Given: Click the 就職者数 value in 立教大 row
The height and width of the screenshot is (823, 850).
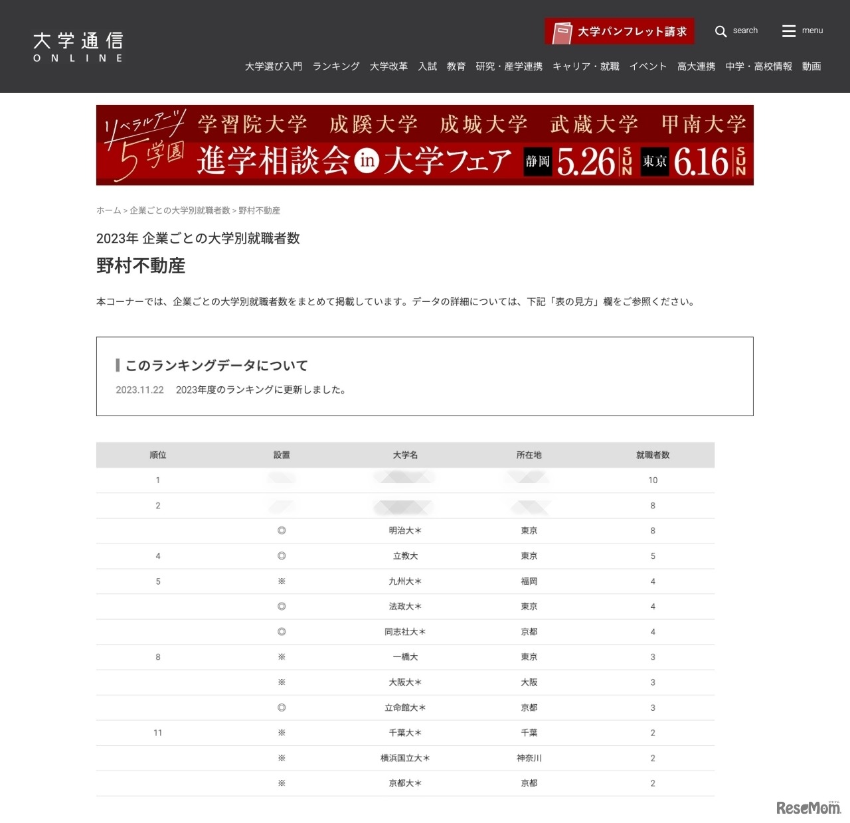Looking at the screenshot, I should click(653, 556).
